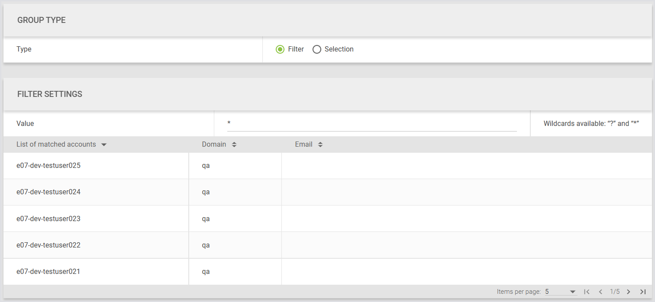Click the Group Type section header
The width and height of the screenshot is (655, 302).
click(42, 20)
